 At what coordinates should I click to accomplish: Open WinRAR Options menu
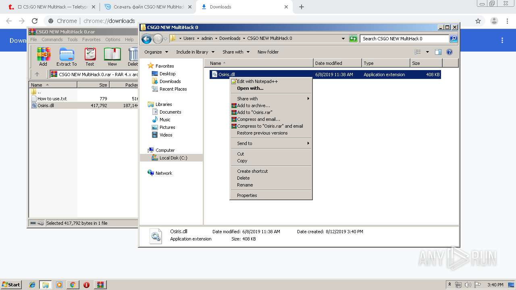[x=113, y=39]
